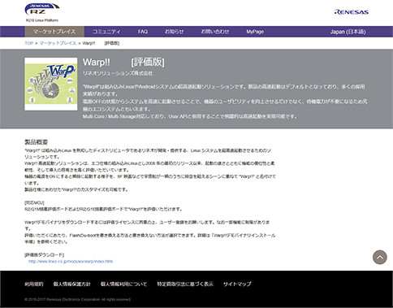This screenshot has width=393, height=308.
Task: Return to top with the arrow button
Action: 380,257
